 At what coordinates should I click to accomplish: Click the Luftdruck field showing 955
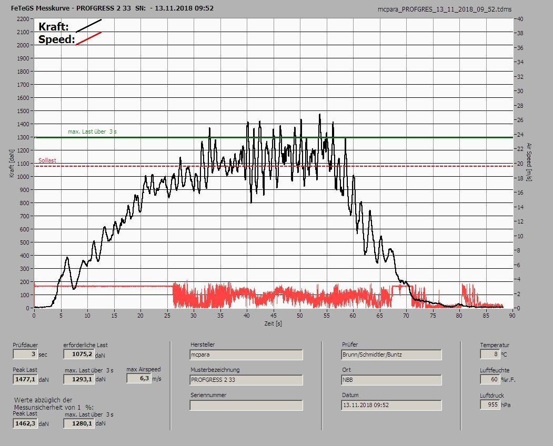click(x=490, y=404)
